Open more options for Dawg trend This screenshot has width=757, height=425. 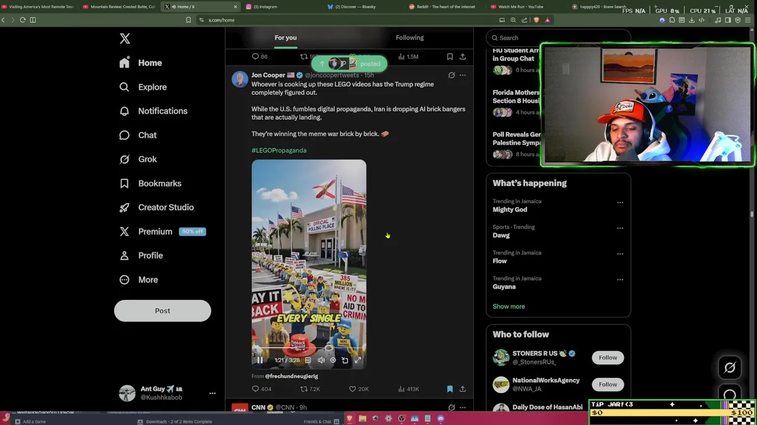[x=620, y=228]
